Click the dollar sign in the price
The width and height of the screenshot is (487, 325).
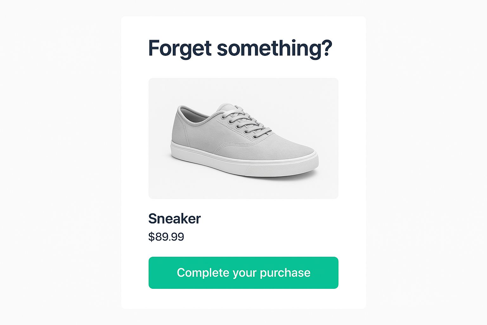tap(151, 237)
